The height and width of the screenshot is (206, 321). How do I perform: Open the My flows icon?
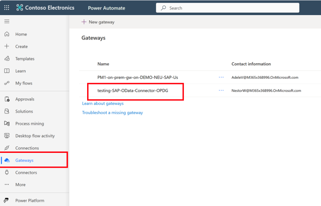(x=6, y=83)
